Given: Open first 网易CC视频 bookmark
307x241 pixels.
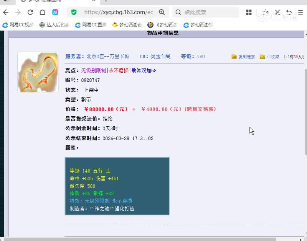Looking at the screenshot, I should point(18,25).
